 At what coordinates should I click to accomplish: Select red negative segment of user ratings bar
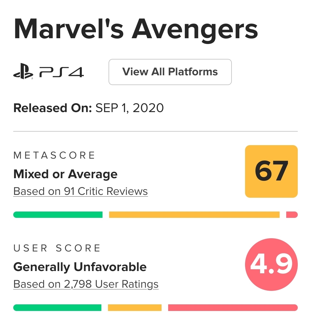click(233, 308)
